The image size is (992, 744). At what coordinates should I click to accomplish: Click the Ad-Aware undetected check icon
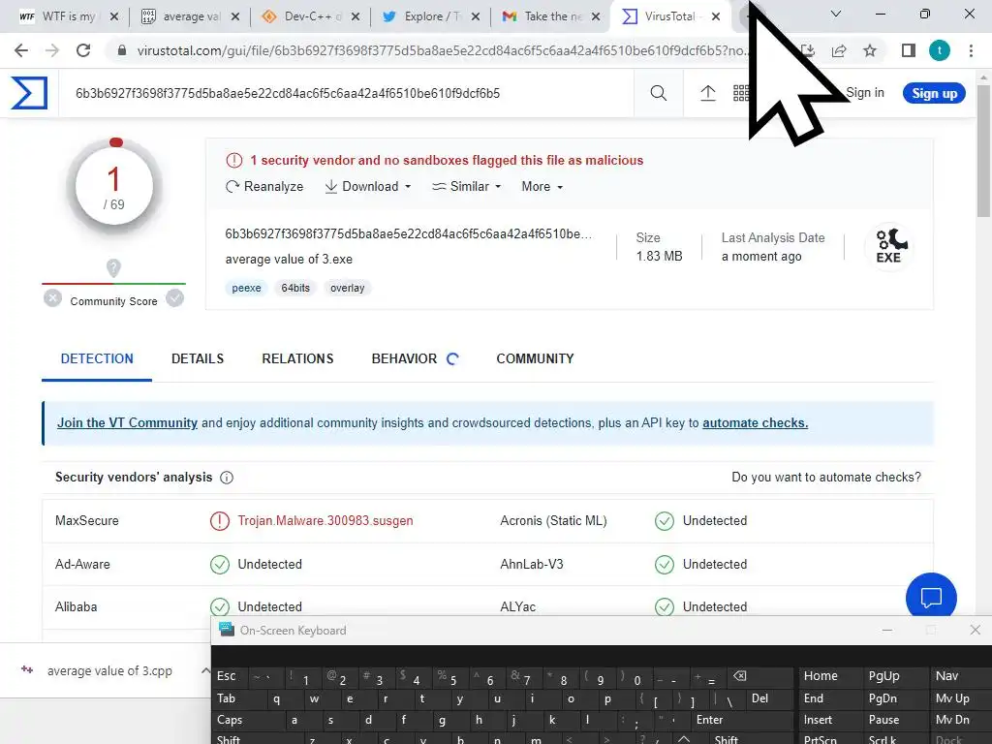coord(220,565)
